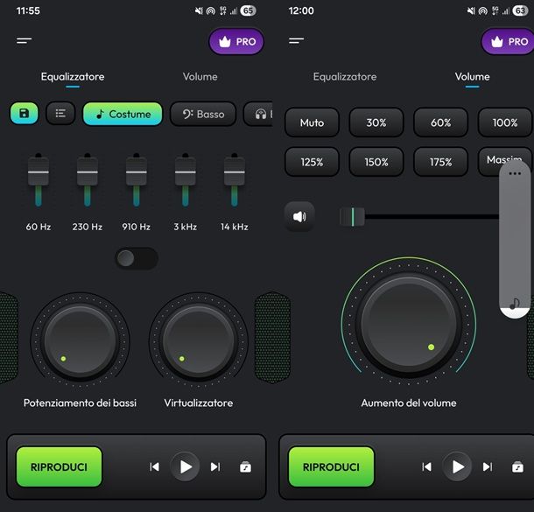Play music on right screen player

457,466
